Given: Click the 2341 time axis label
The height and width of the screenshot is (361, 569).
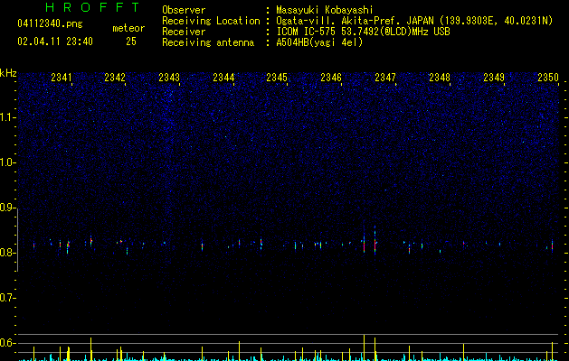Looking at the screenshot, I should 62,78.
